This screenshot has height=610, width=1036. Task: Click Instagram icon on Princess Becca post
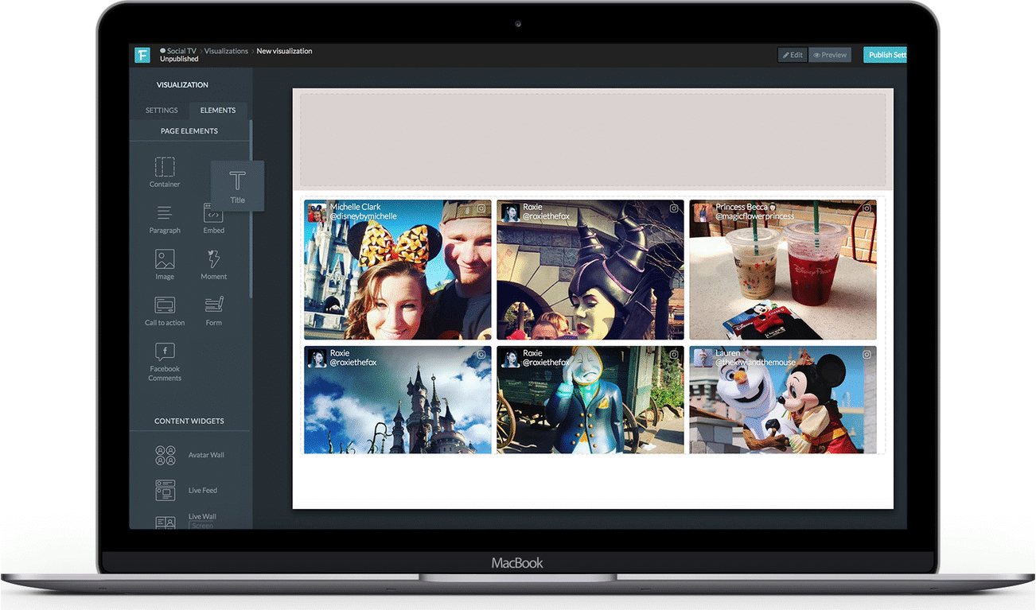[x=867, y=208]
